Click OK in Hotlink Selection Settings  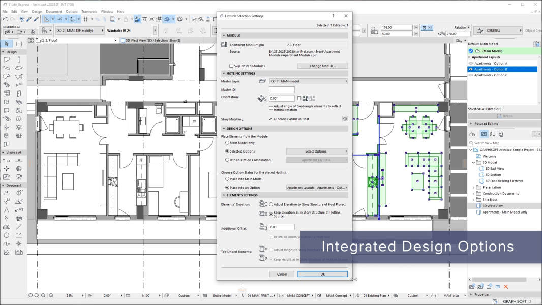pyautogui.click(x=322, y=274)
